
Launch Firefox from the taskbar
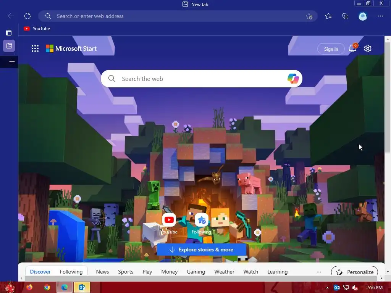(29, 287)
